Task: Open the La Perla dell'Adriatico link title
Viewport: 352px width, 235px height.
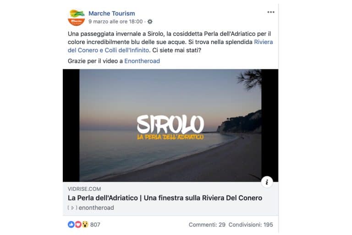Action: coord(165,198)
